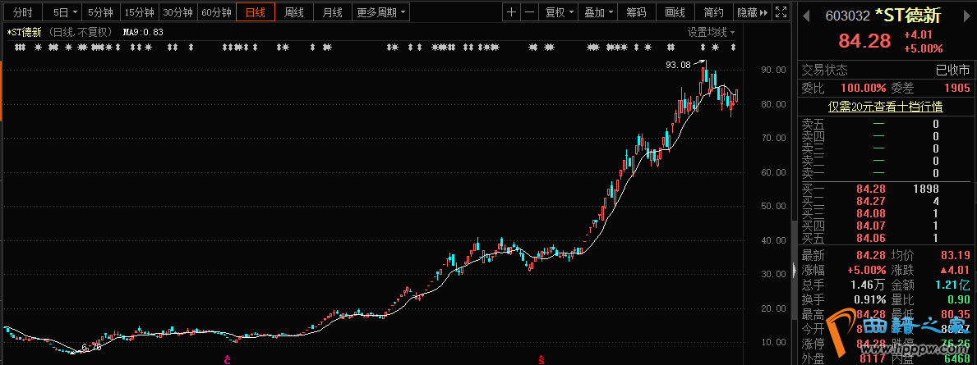Open the 5日 dropdown
This screenshot has width=977, height=365.
pos(64,12)
